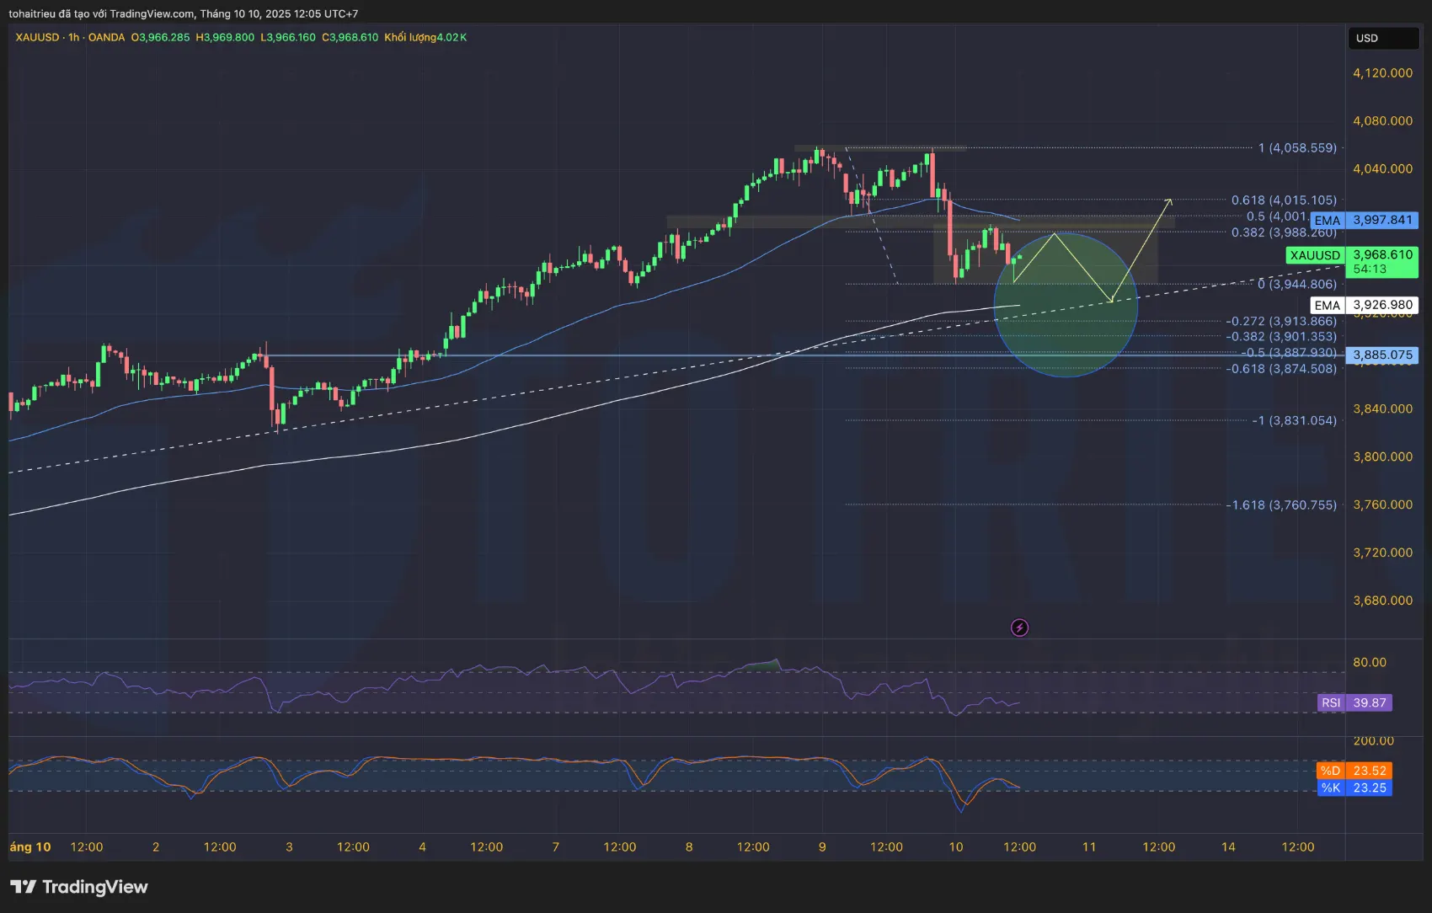
Task: Click the upper EMA value label 3,997.841
Action: coord(1382,220)
